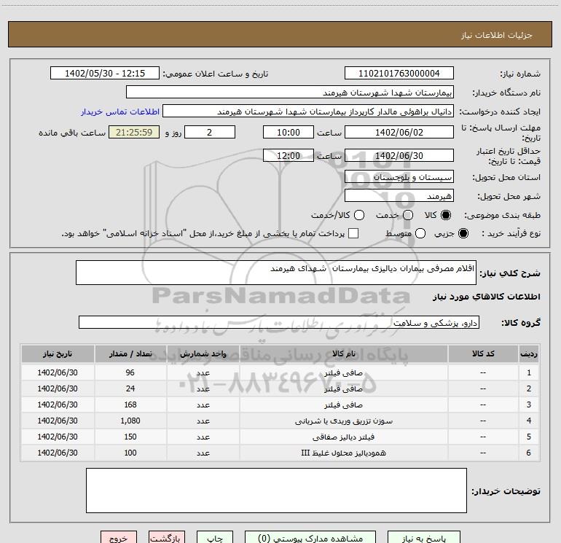Click the price validity date 1402/06/30 field
This screenshot has height=543, width=561.
[399, 156]
